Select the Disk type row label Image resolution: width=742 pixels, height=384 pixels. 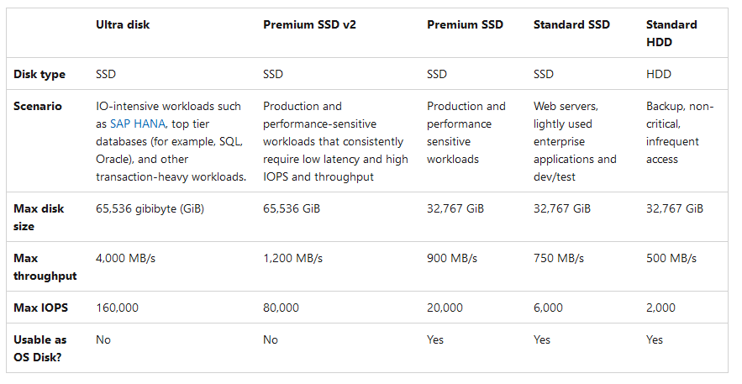click(x=39, y=74)
